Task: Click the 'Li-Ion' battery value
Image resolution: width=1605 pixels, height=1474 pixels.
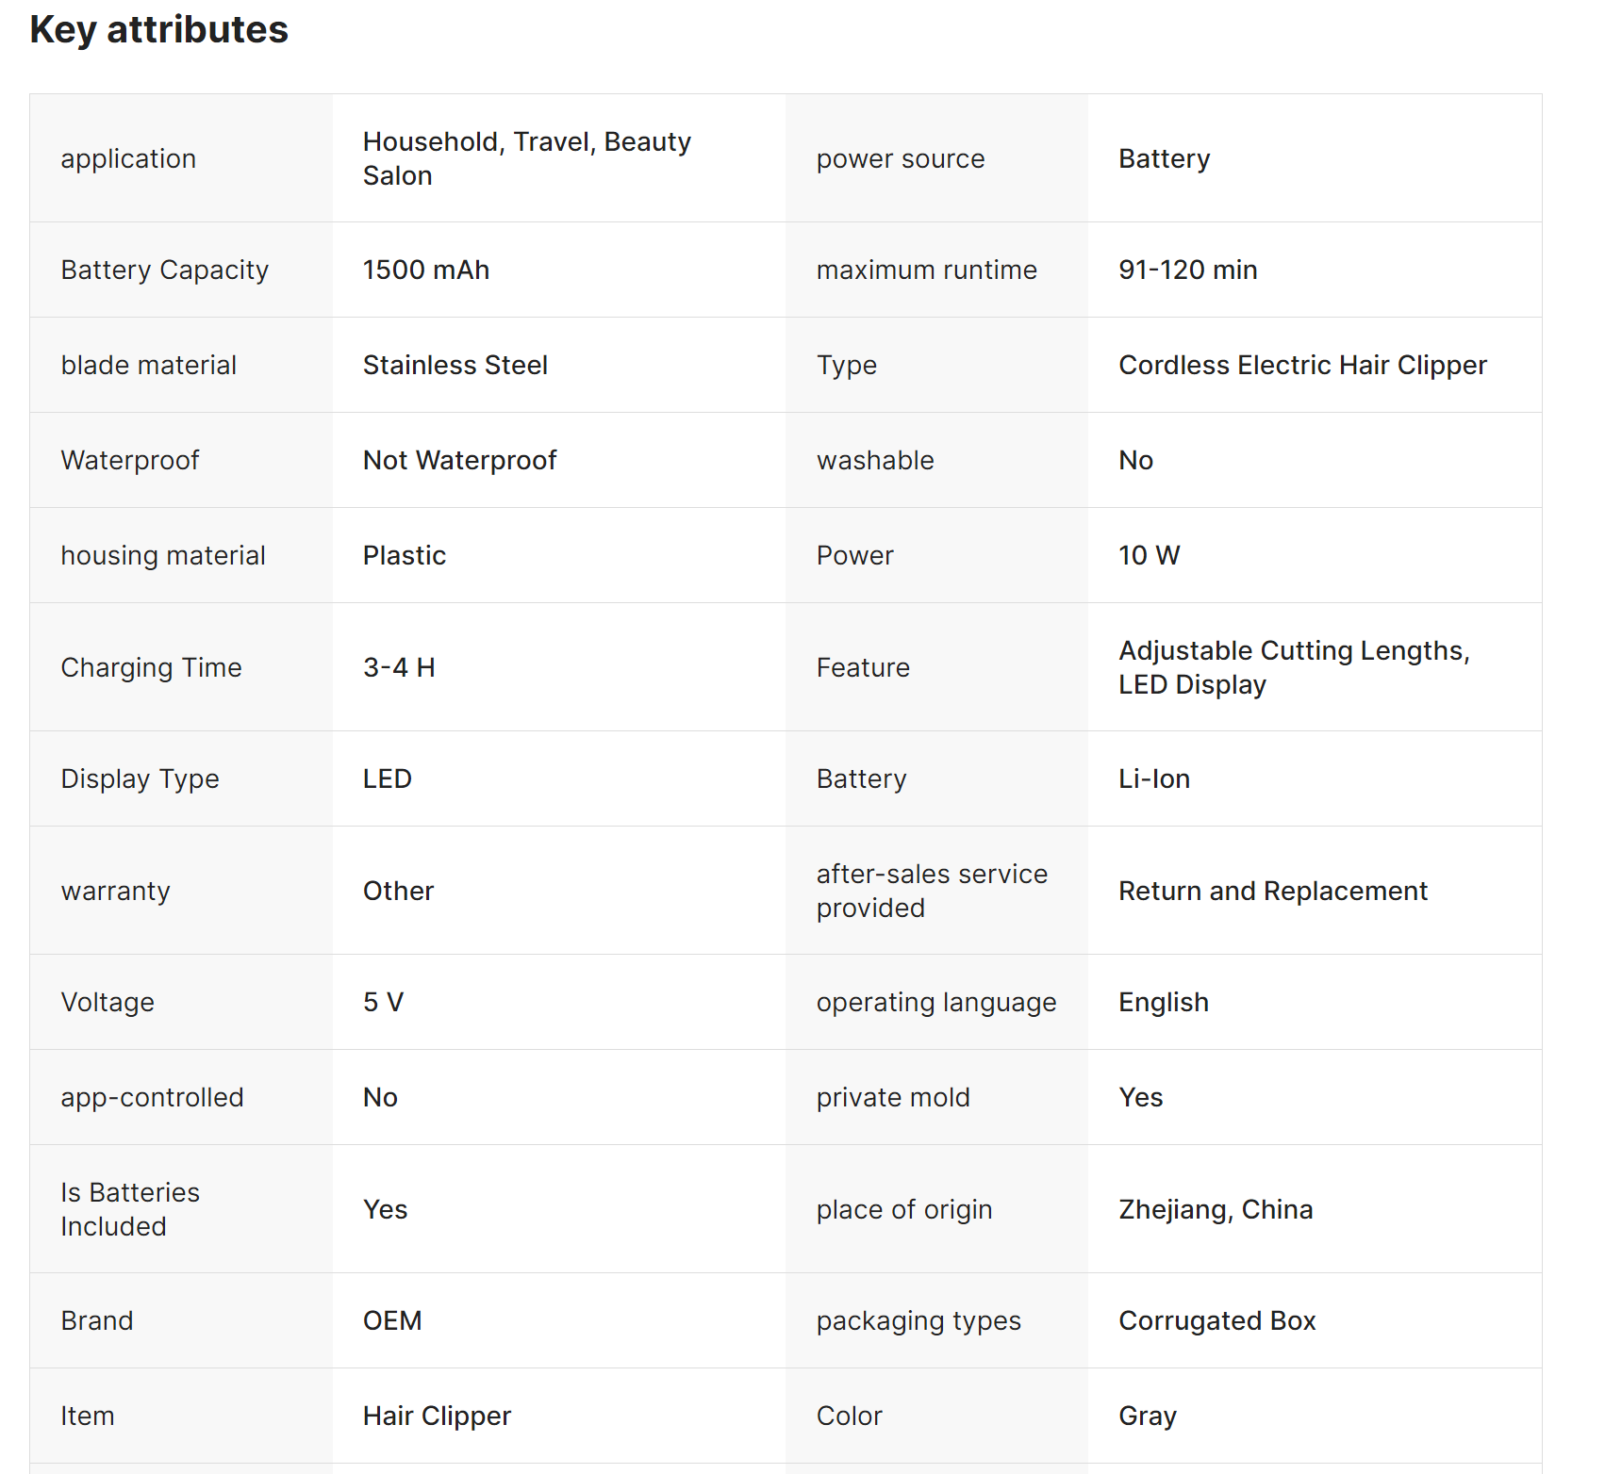Action: (x=1153, y=779)
